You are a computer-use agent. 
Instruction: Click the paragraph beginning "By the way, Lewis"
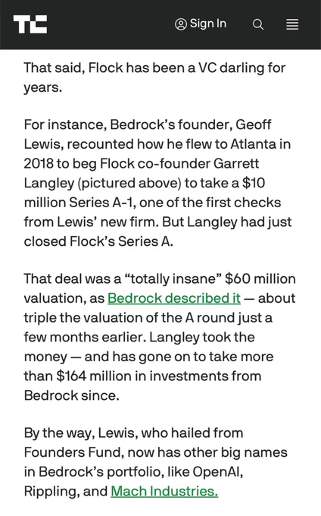[x=155, y=462]
